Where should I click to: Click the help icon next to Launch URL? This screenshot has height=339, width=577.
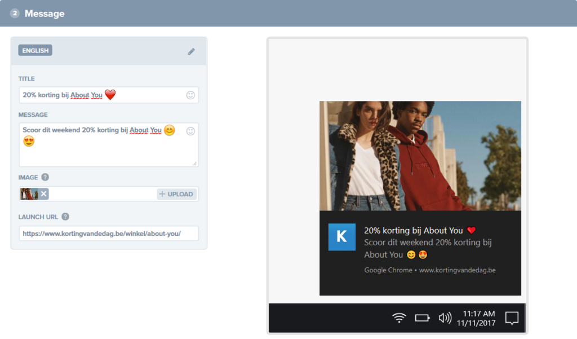[65, 217]
